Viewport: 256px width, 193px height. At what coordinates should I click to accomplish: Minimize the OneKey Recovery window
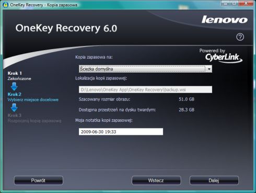(226, 3)
